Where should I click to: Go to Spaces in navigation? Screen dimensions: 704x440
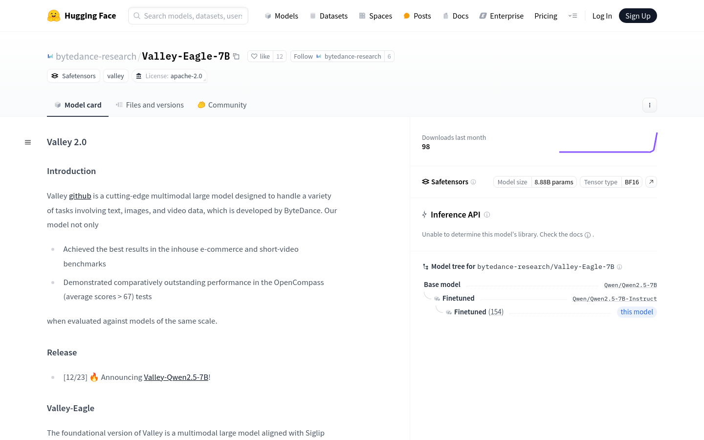pyautogui.click(x=375, y=16)
